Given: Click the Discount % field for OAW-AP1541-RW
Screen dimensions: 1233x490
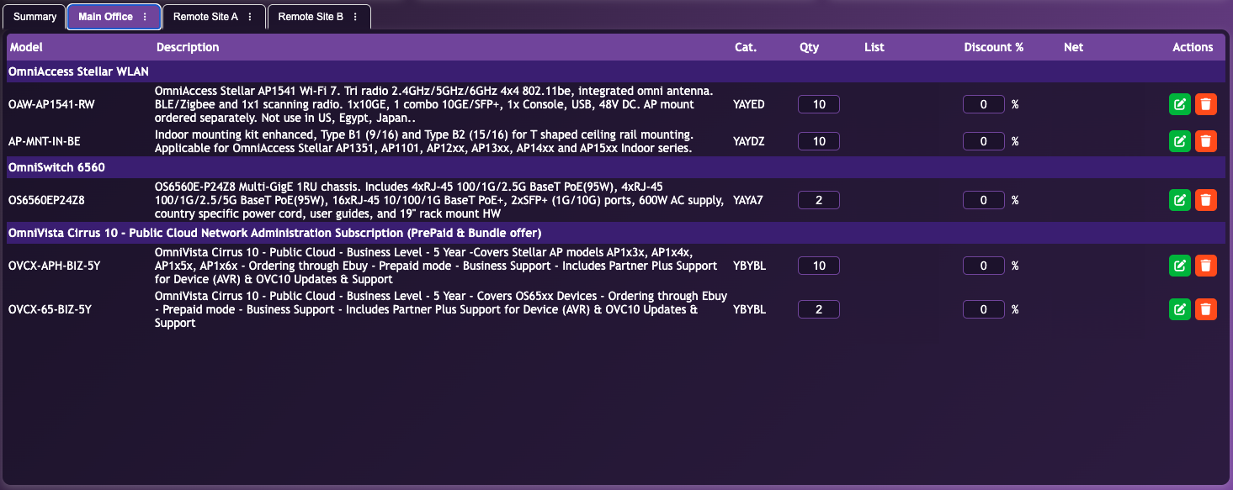Looking at the screenshot, I should [x=984, y=104].
